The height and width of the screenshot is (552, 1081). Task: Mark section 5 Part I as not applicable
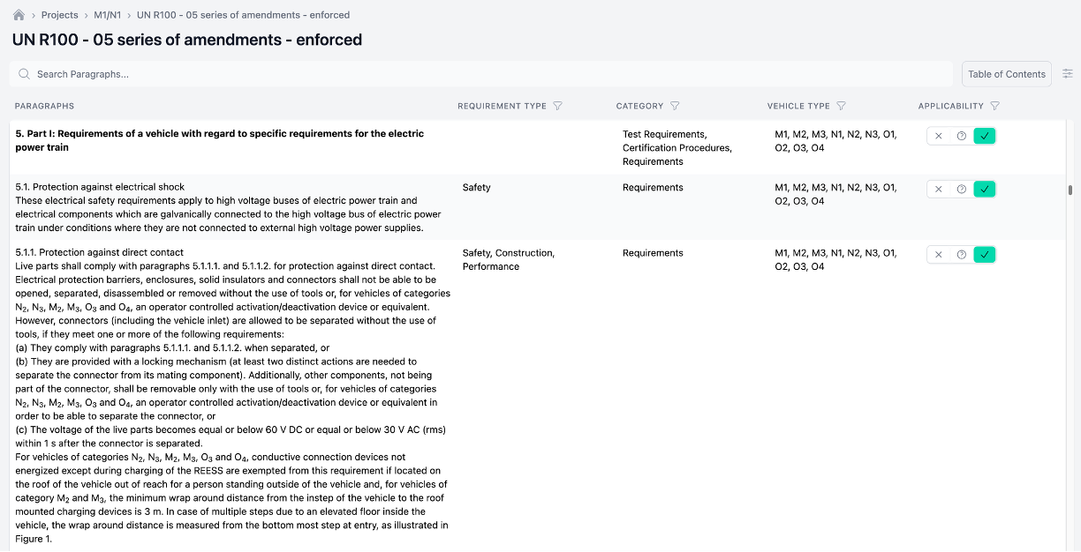click(938, 136)
